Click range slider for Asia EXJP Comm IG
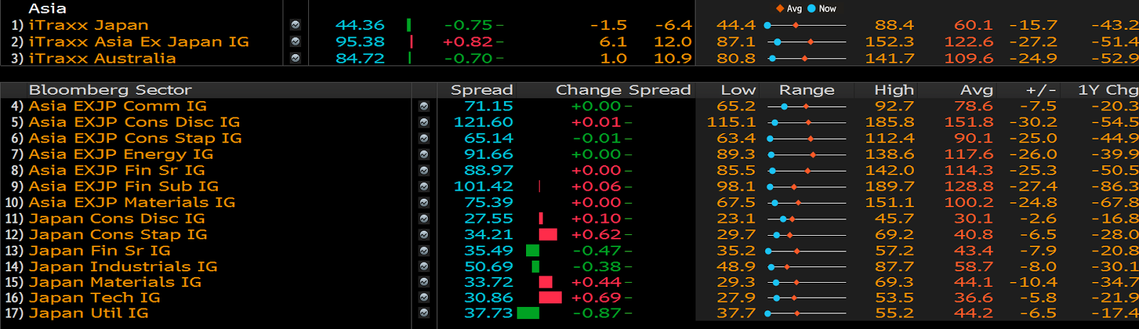 click(807, 106)
